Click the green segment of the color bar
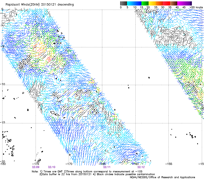 coord(145,3)
